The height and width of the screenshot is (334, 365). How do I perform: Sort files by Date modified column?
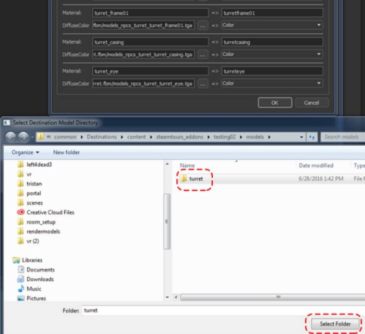pos(316,166)
